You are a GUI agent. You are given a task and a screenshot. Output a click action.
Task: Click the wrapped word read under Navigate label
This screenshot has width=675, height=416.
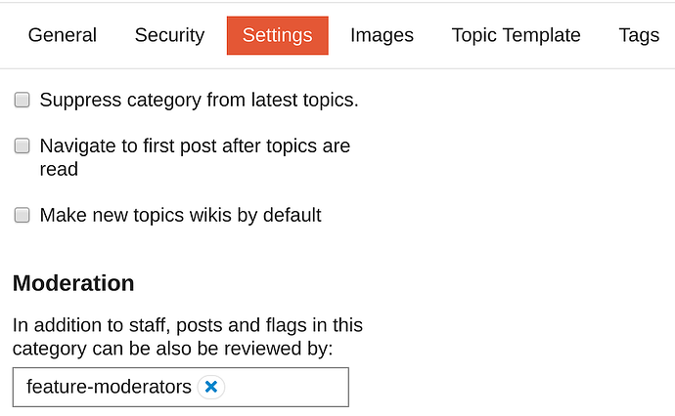click(59, 169)
